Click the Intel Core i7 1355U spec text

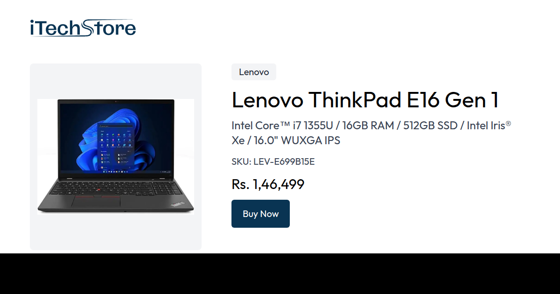click(281, 126)
